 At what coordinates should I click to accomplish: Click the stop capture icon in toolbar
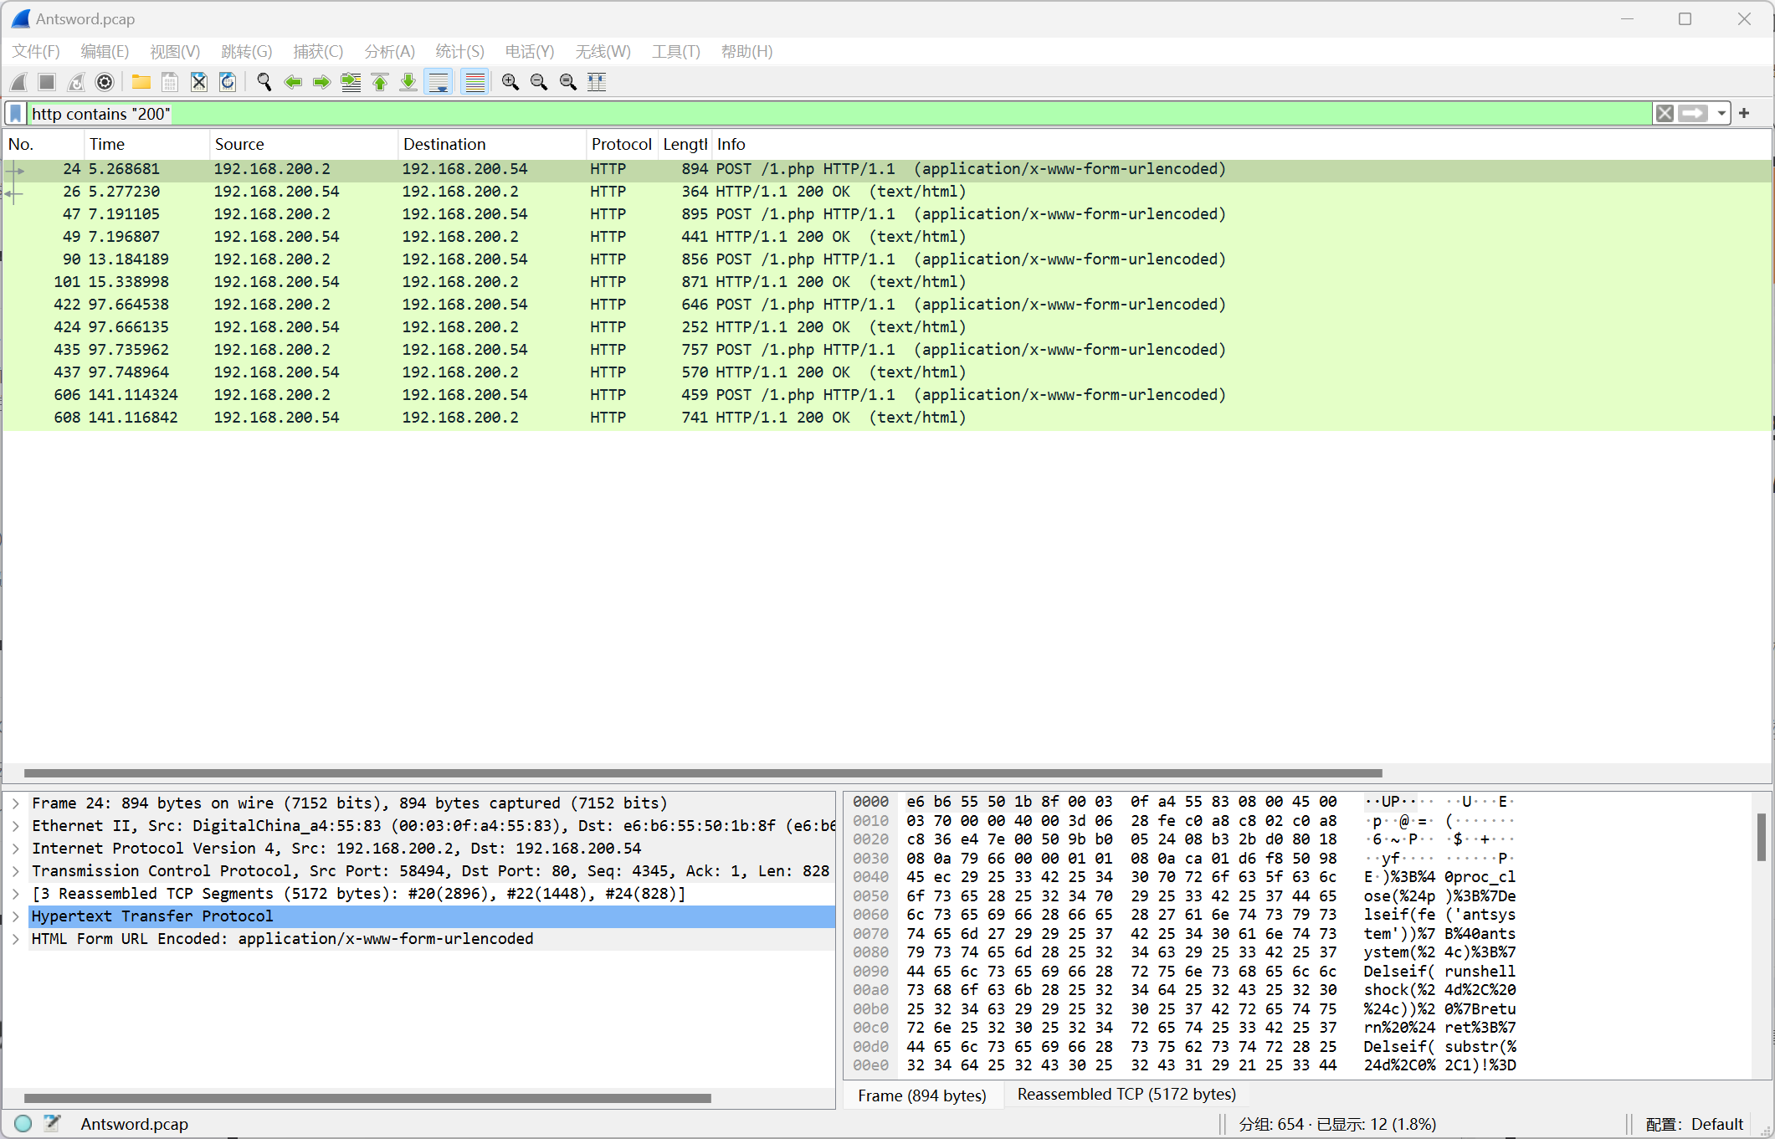(x=47, y=81)
